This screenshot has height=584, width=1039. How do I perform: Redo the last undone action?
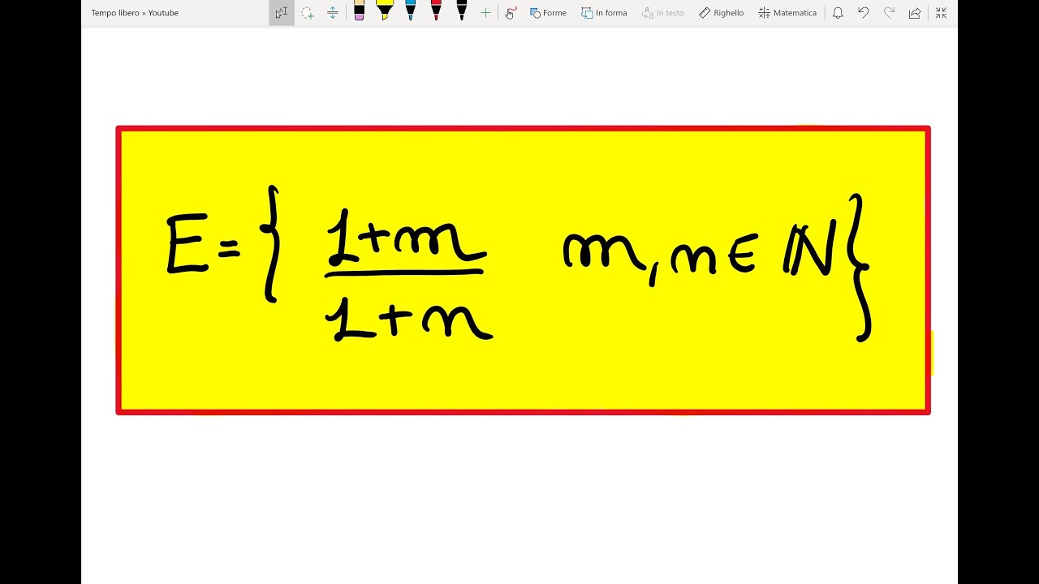click(x=889, y=13)
